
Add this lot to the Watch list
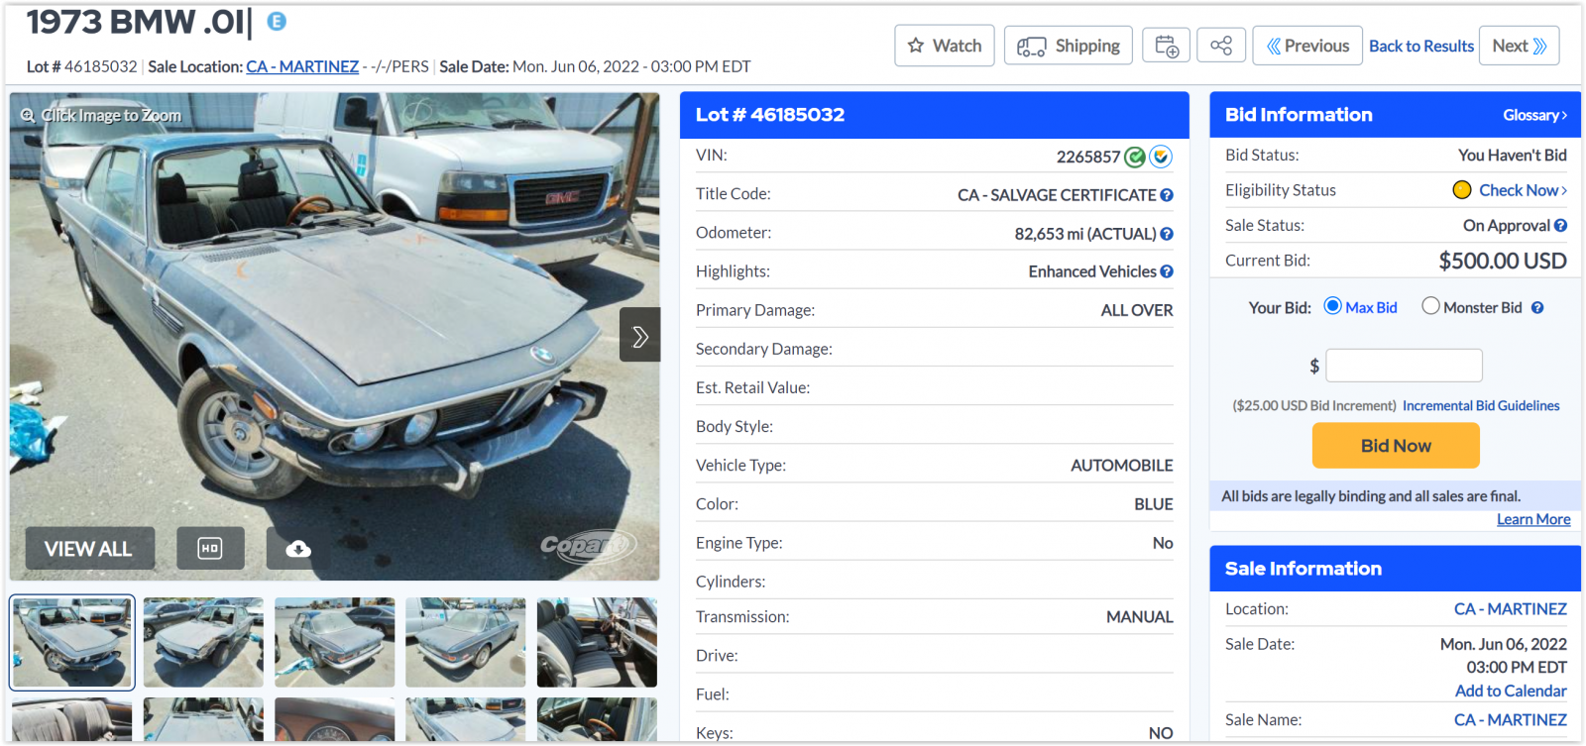click(x=945, y=46)
